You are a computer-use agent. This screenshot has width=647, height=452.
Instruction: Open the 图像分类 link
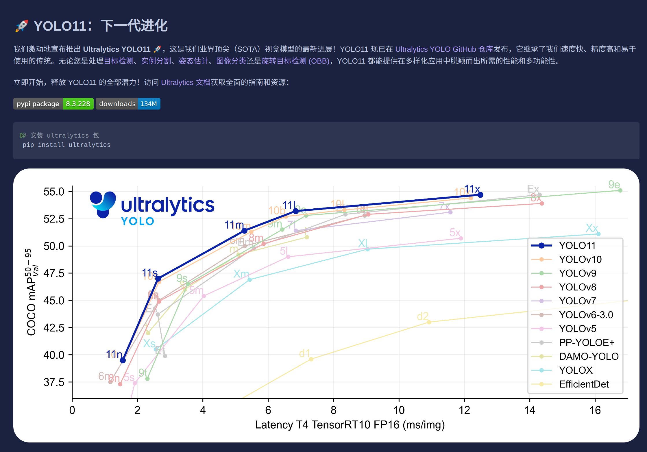[231, 61]
